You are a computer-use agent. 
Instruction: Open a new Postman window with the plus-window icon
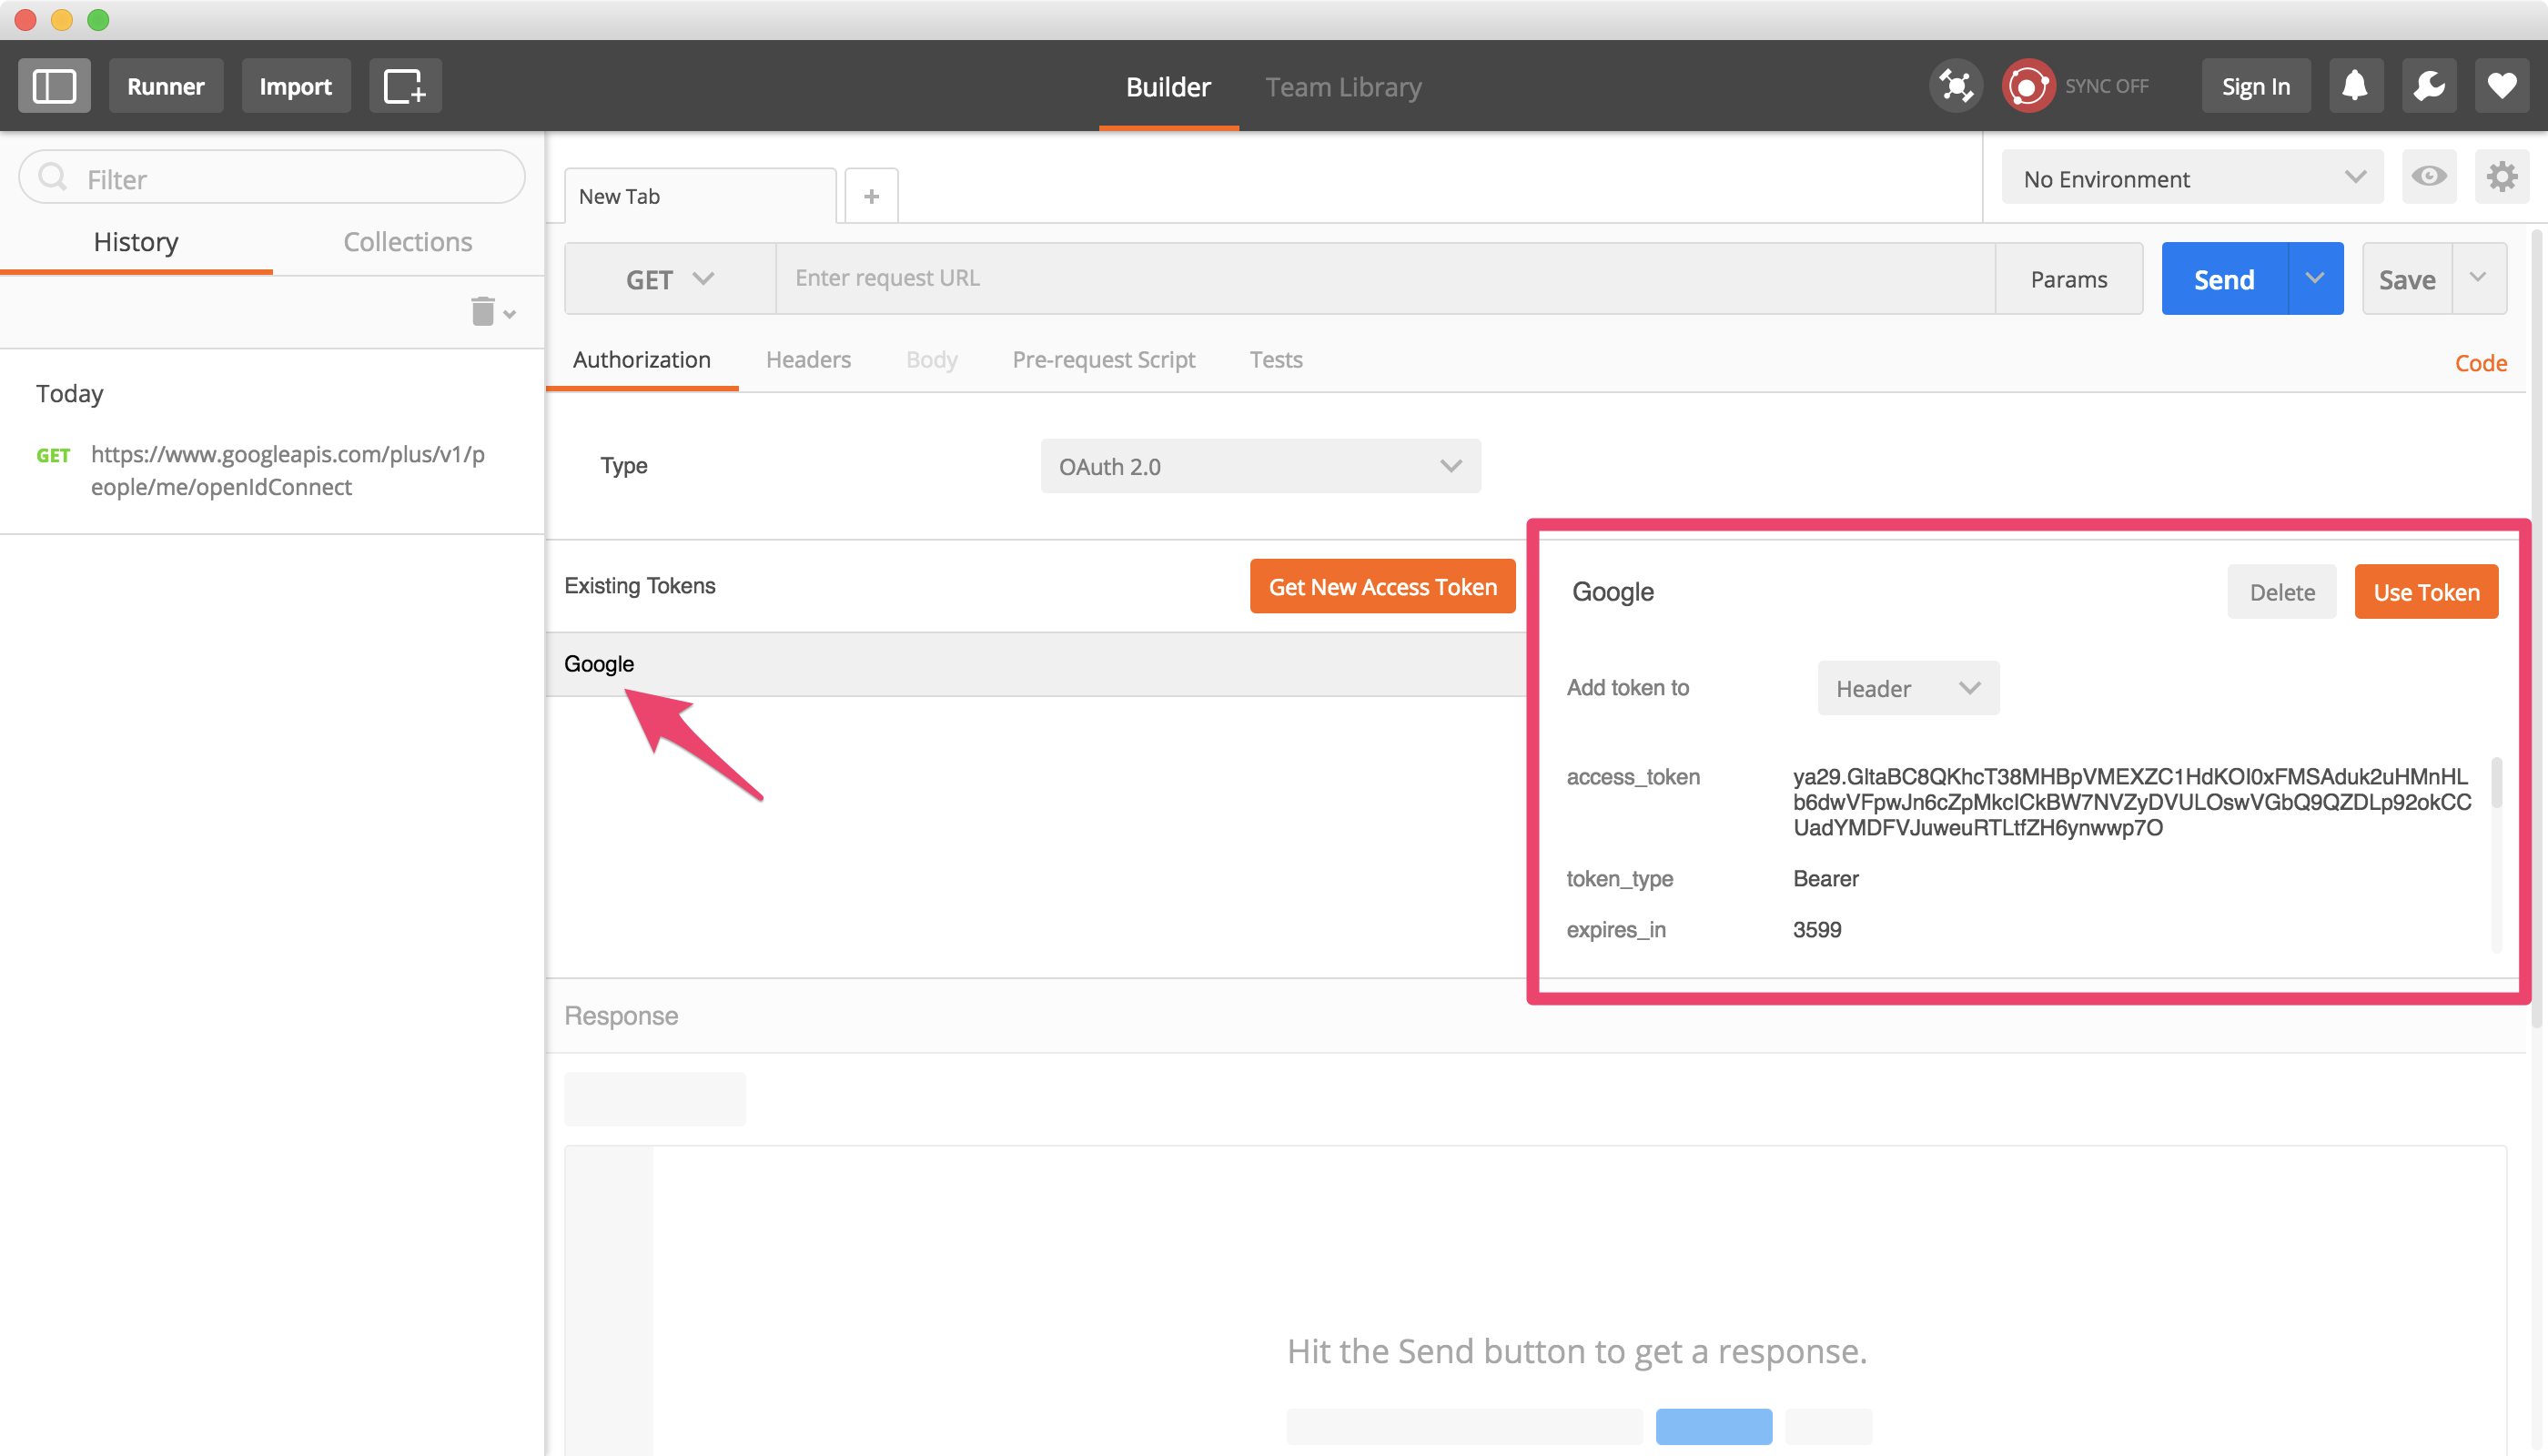405,85
